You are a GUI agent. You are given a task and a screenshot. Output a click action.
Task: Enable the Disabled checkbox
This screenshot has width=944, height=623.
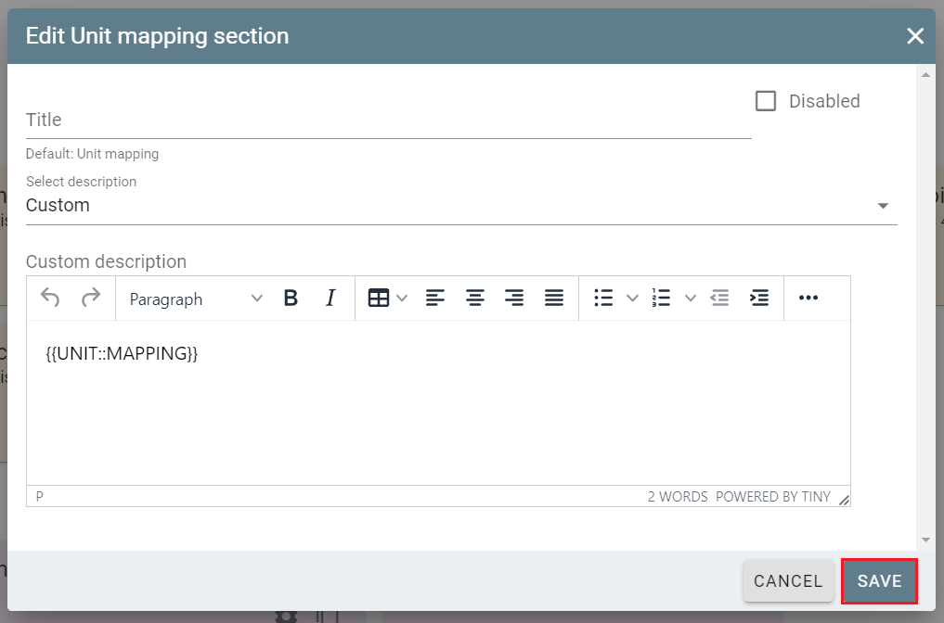tap(765, 101)
